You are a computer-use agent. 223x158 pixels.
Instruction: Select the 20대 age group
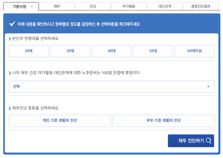click(x=29, y=51)
